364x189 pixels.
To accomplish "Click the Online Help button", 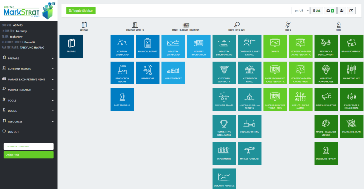I will click(29, 155).
